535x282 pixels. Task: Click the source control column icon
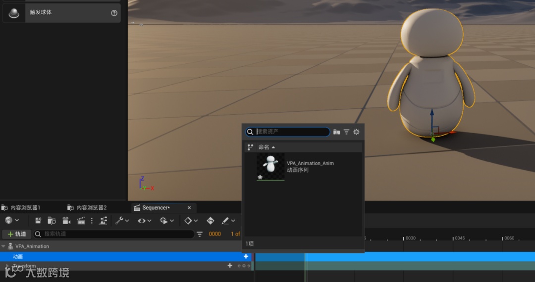point(250,147)
